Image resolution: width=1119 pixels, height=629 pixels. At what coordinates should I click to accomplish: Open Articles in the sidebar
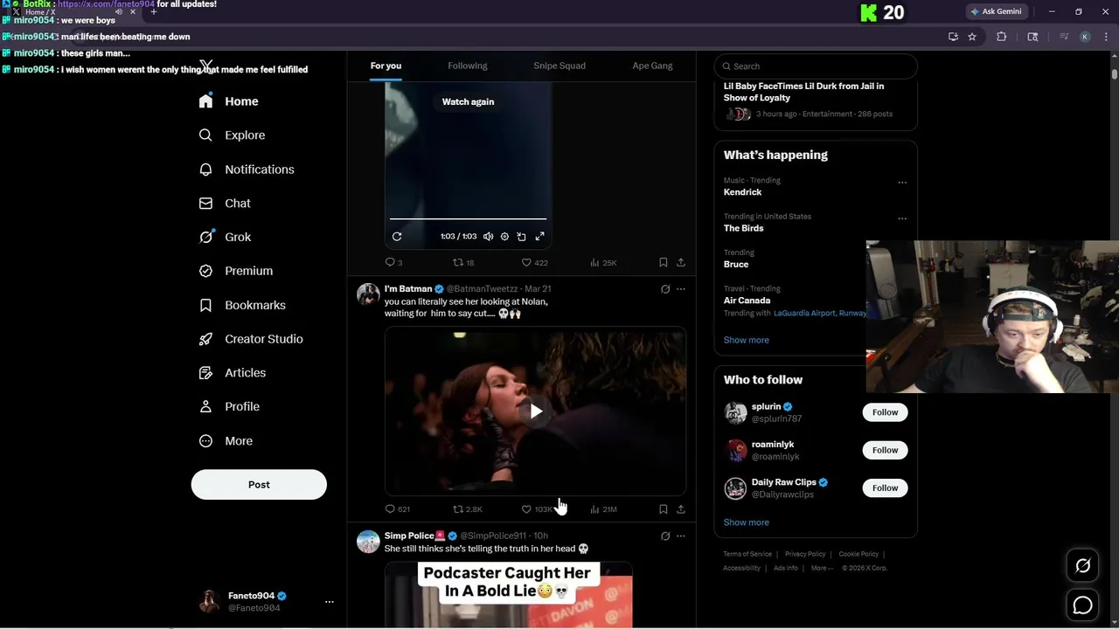click(x=233, y=373)
